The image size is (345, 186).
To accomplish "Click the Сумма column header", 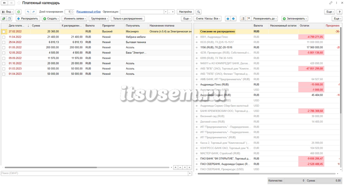I will 45,26.
